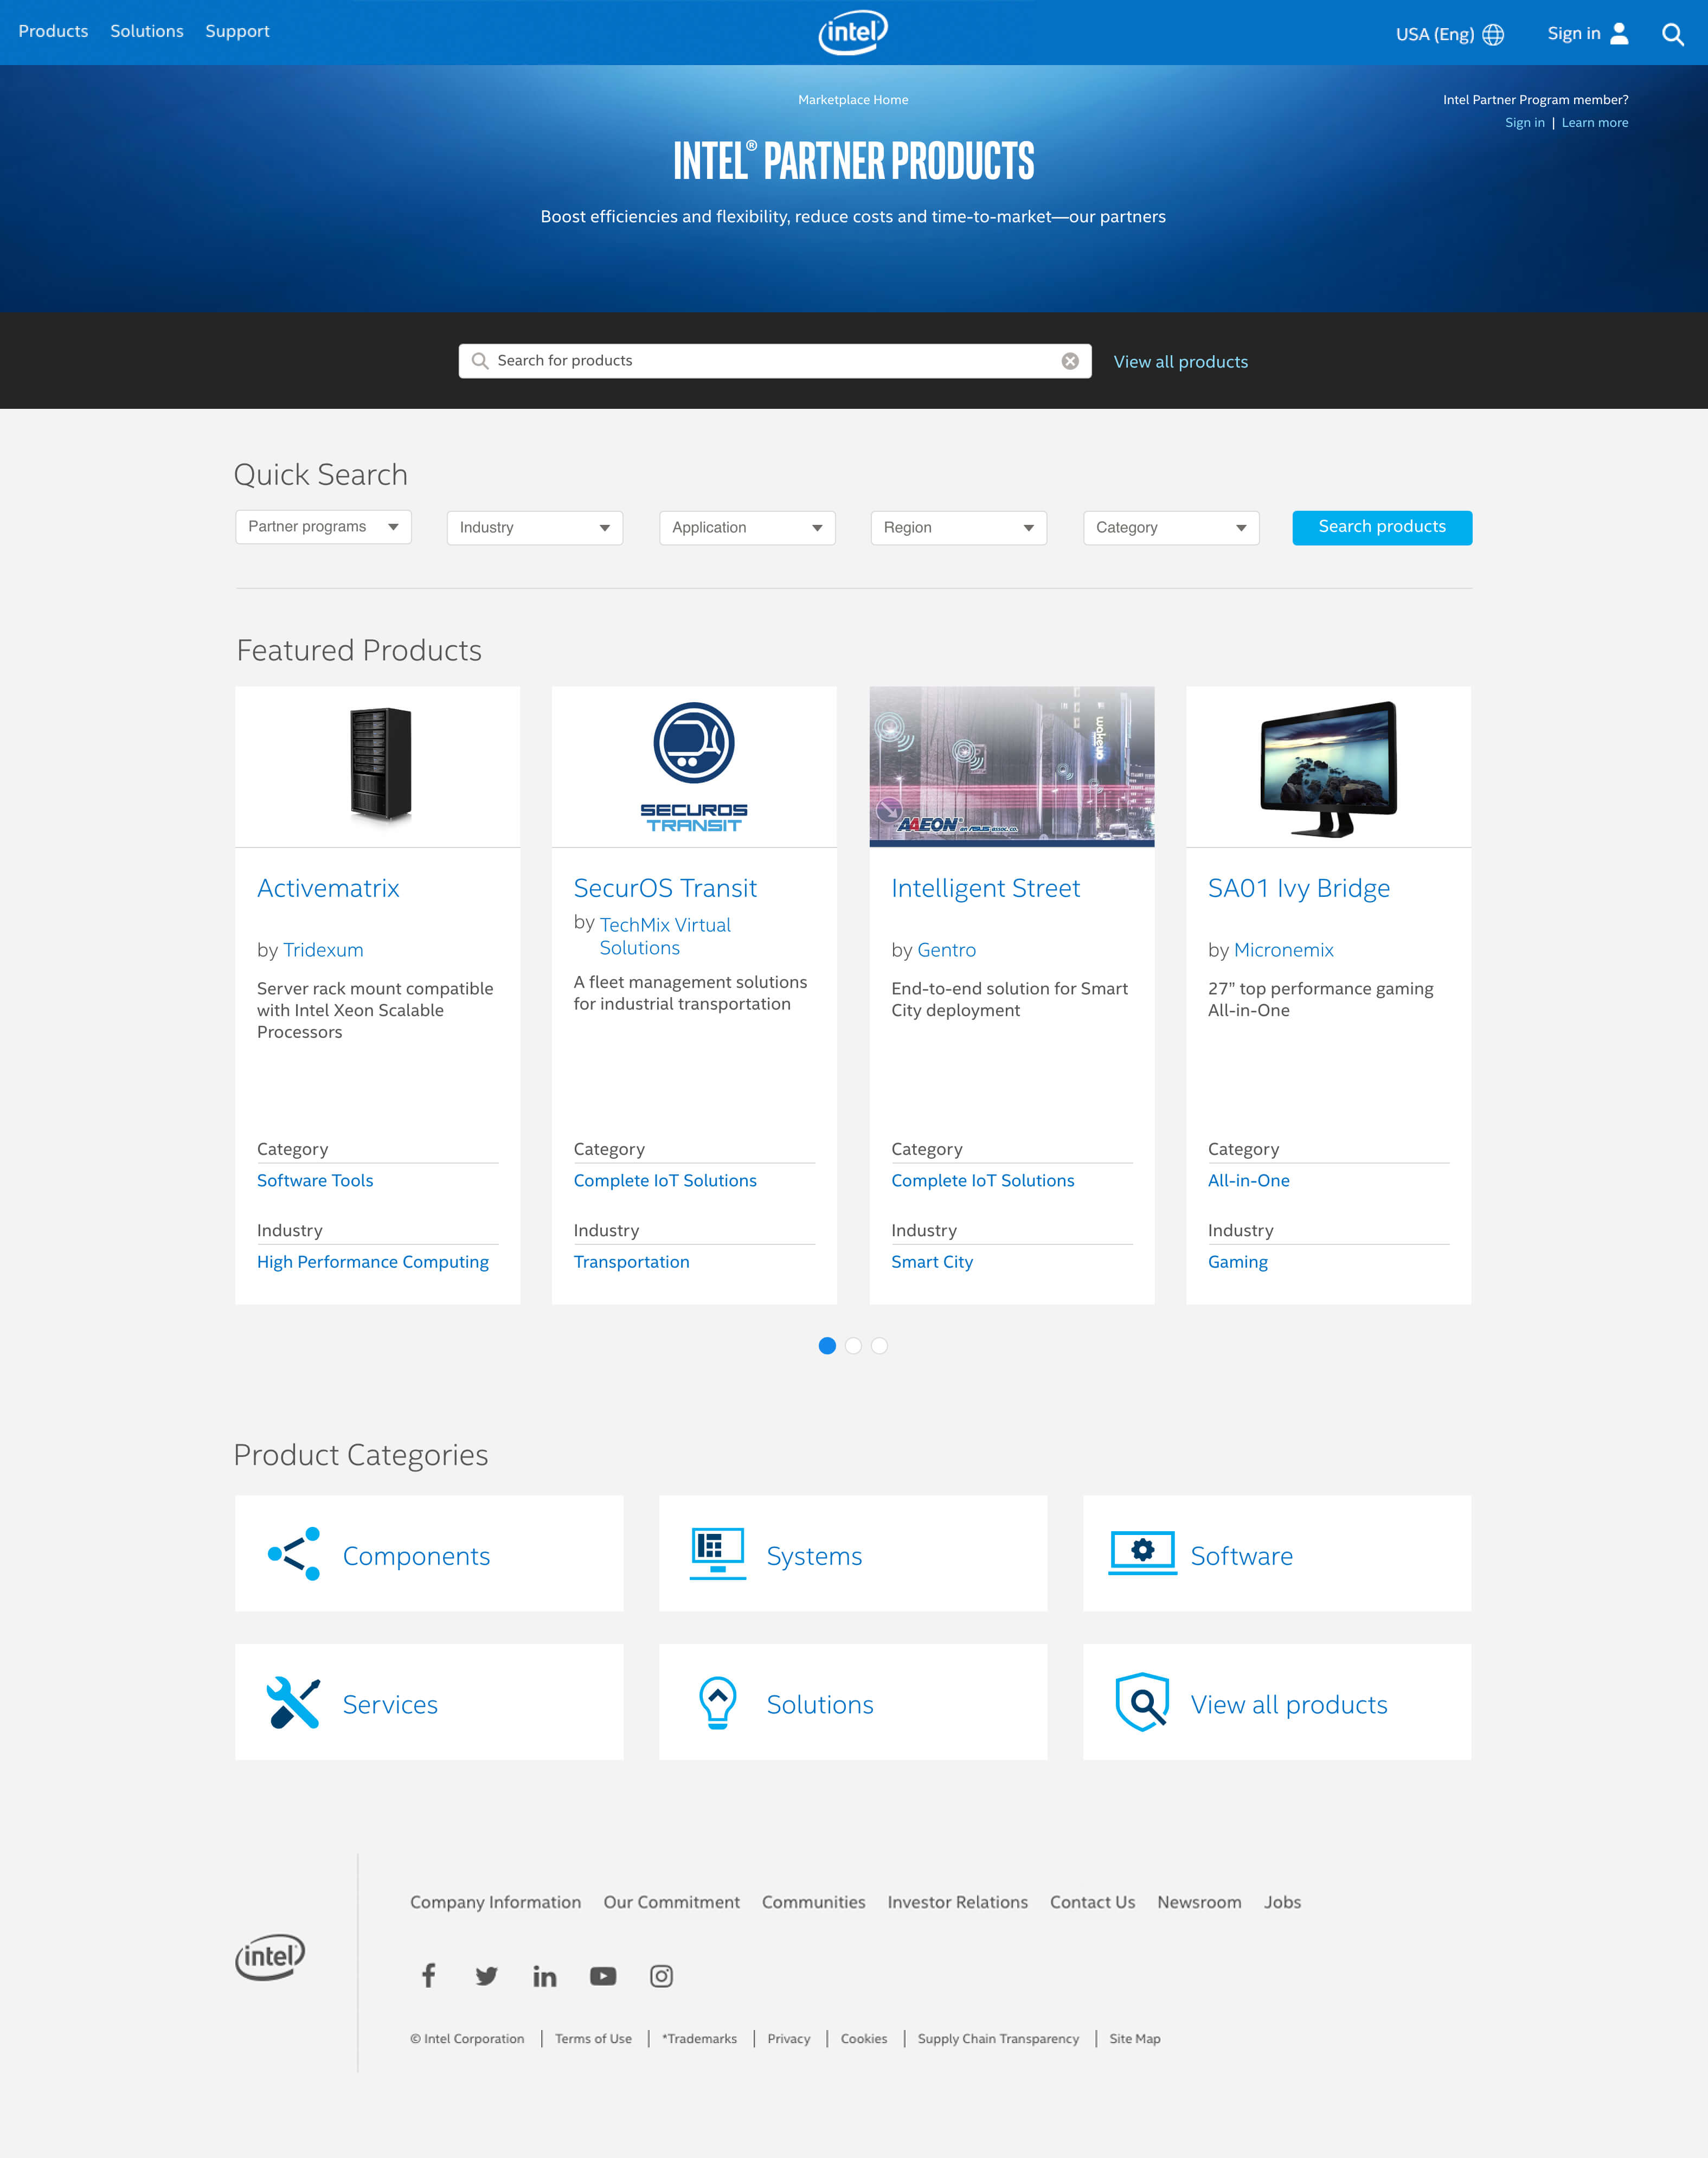Clear the product search field
Image resolution: width=1708 pixels, height=2158 pixels.
[1070, 361]
